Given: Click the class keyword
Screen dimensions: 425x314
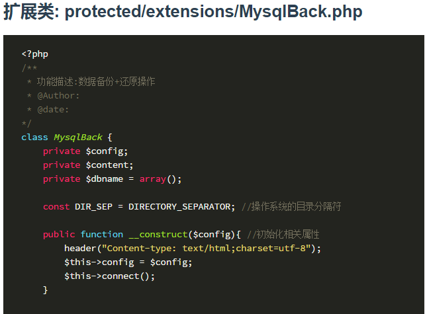Looking at the screenshot, I should click(x=34, y=137).
